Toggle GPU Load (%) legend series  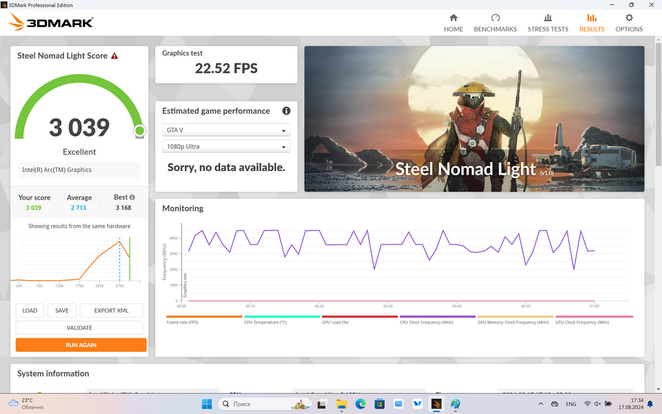point(359,319)
